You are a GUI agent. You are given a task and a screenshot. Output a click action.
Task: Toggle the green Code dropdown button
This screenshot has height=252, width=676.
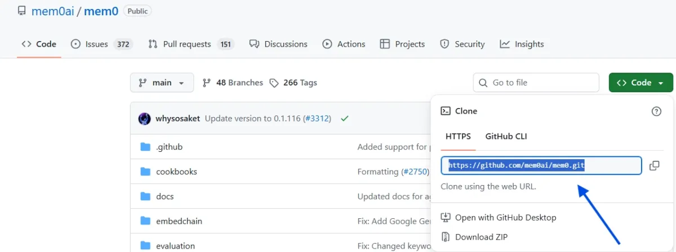[641, 83]
